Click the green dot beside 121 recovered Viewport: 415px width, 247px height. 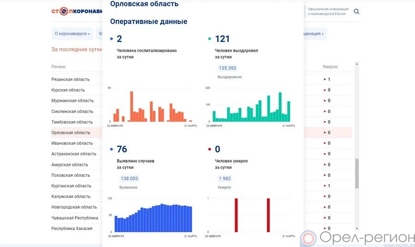[210, 39]
